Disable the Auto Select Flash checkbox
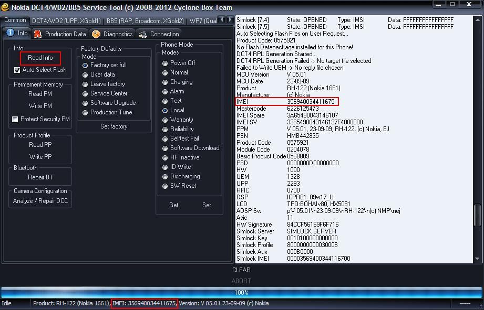This screenshot has width=484, height=310. click(x=17, y=70)
